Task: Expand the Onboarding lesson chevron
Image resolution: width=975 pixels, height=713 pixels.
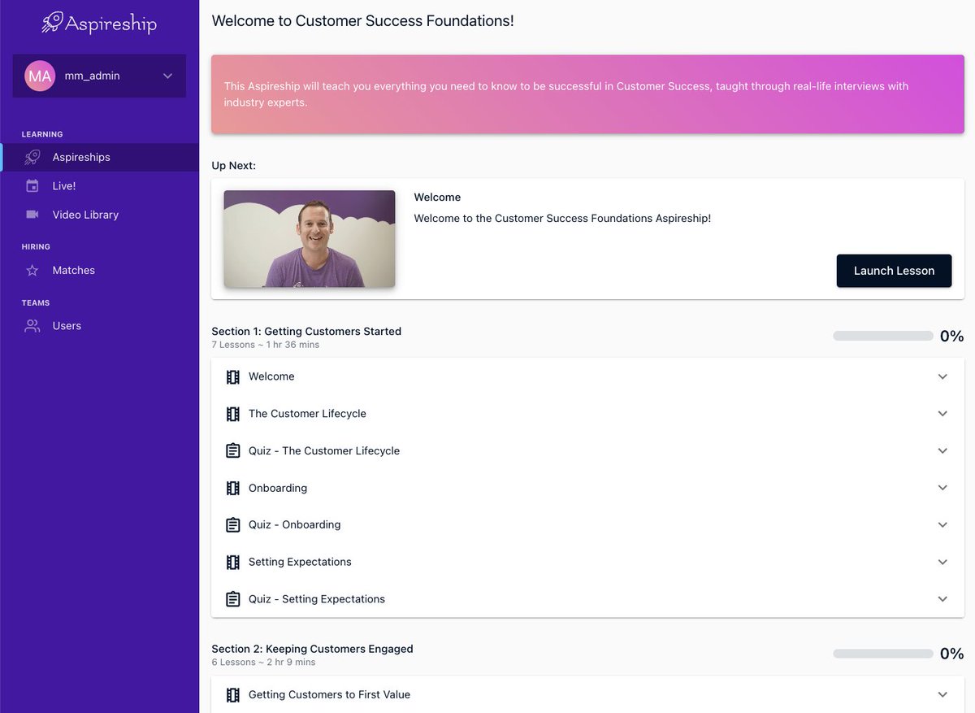Action: 942,488
